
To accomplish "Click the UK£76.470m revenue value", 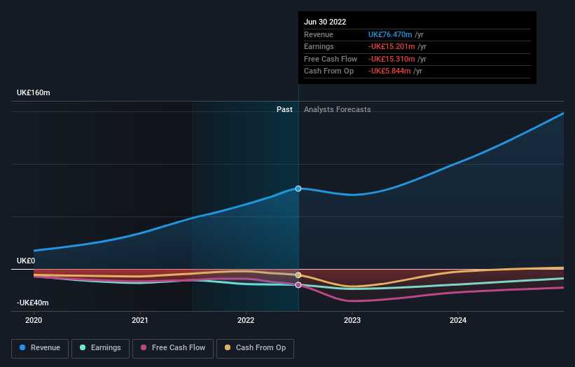I will point(390,34).
